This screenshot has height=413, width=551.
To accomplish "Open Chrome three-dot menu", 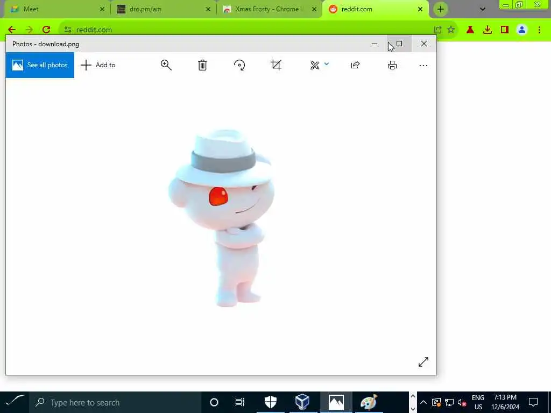I will pyautogui.click(x=539, y=30).
